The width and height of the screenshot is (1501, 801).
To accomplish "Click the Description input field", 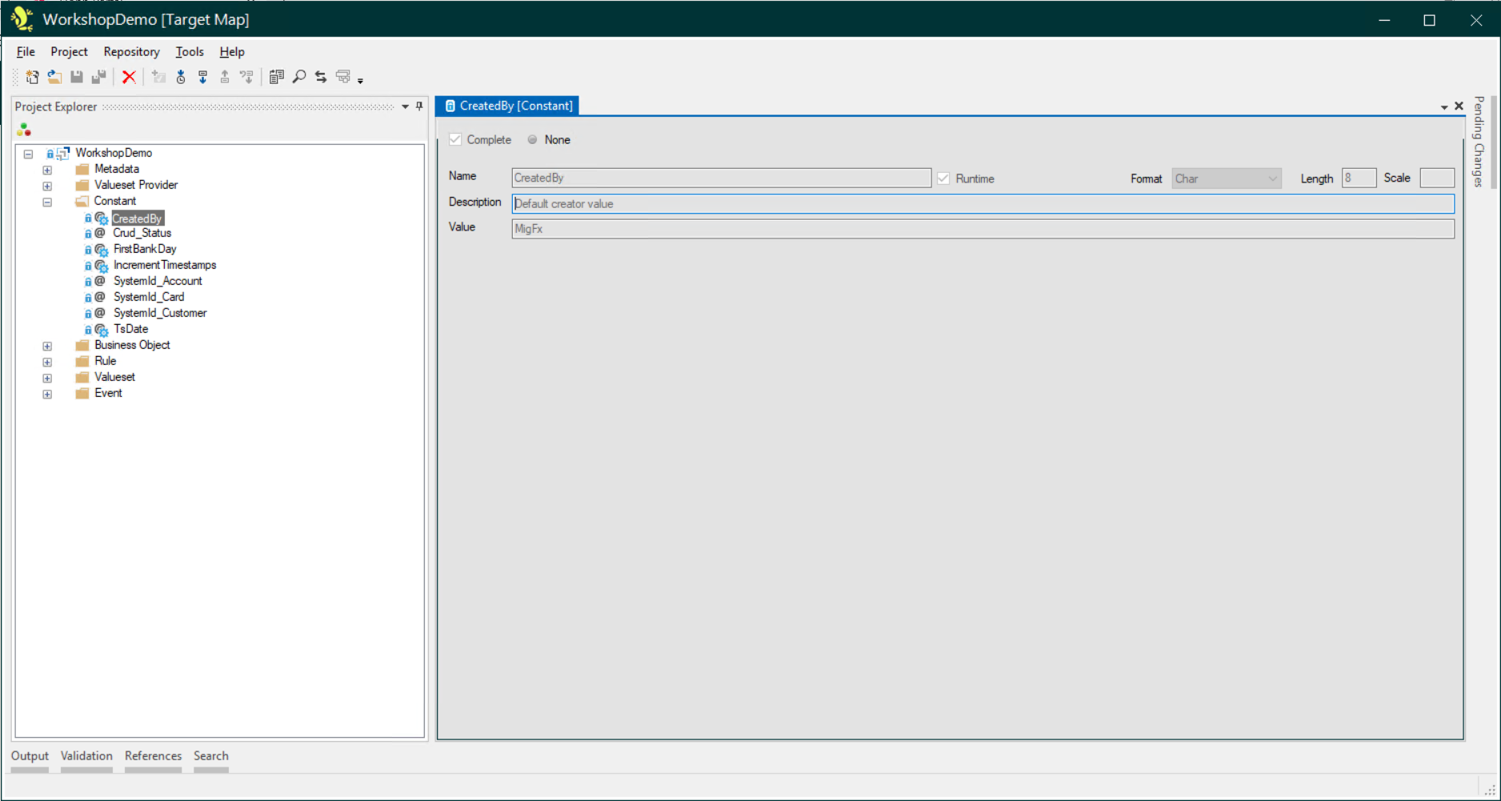I will click(983, 204).
